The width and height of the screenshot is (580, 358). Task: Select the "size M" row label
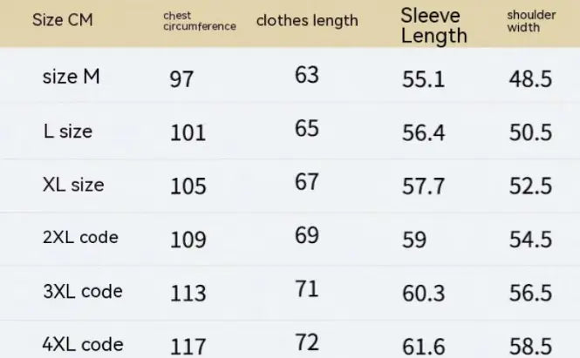(72, 77)
